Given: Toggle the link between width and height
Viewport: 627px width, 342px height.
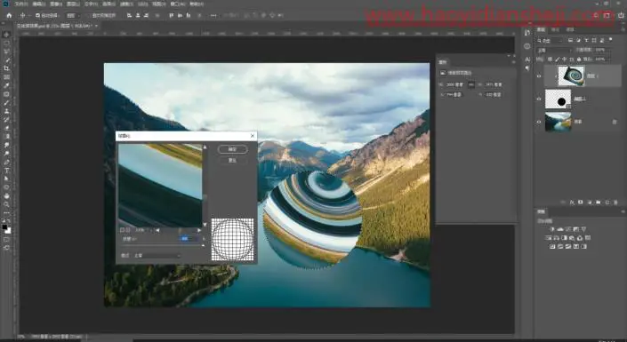Looking at the screenshot, I should coord(471,84).
